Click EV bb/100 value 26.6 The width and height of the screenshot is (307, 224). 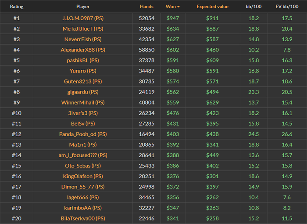(287, 134)
